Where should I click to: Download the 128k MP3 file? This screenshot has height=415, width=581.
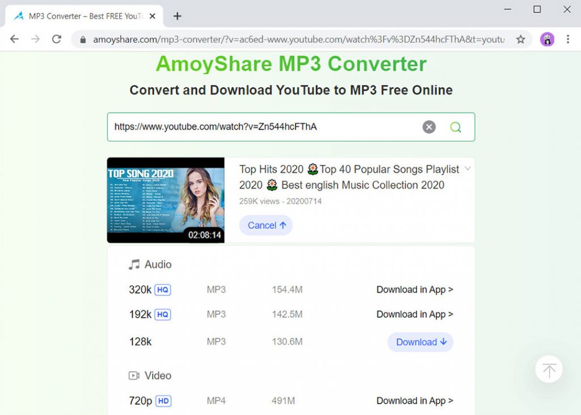420,342
